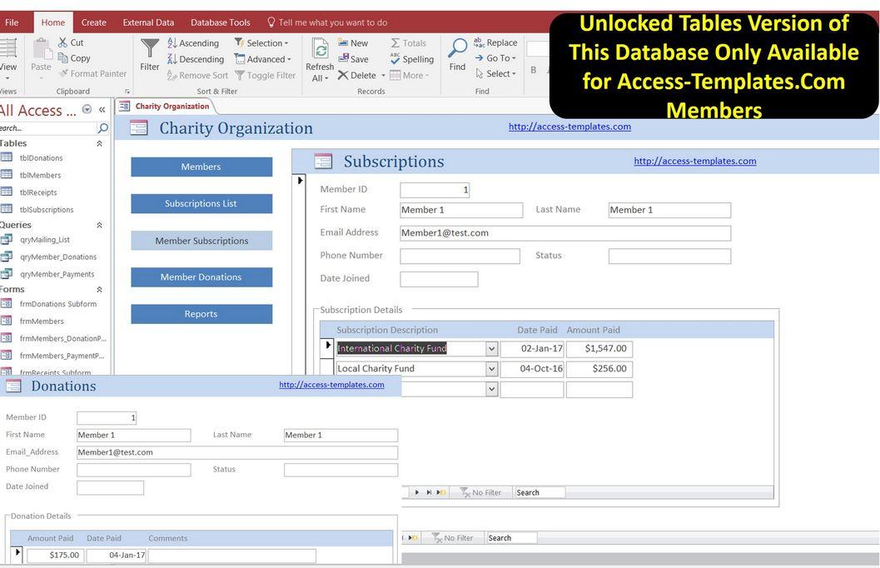Click the Delete record icon
Image resolution: width=880 pixels, height=568 pixels.
coord(344,75)
